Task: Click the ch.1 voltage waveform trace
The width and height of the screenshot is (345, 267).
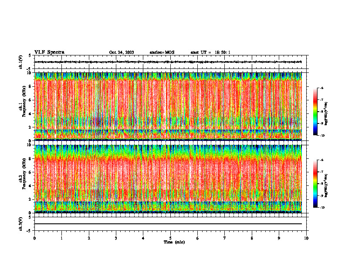Action: click(x=168, y=62)
